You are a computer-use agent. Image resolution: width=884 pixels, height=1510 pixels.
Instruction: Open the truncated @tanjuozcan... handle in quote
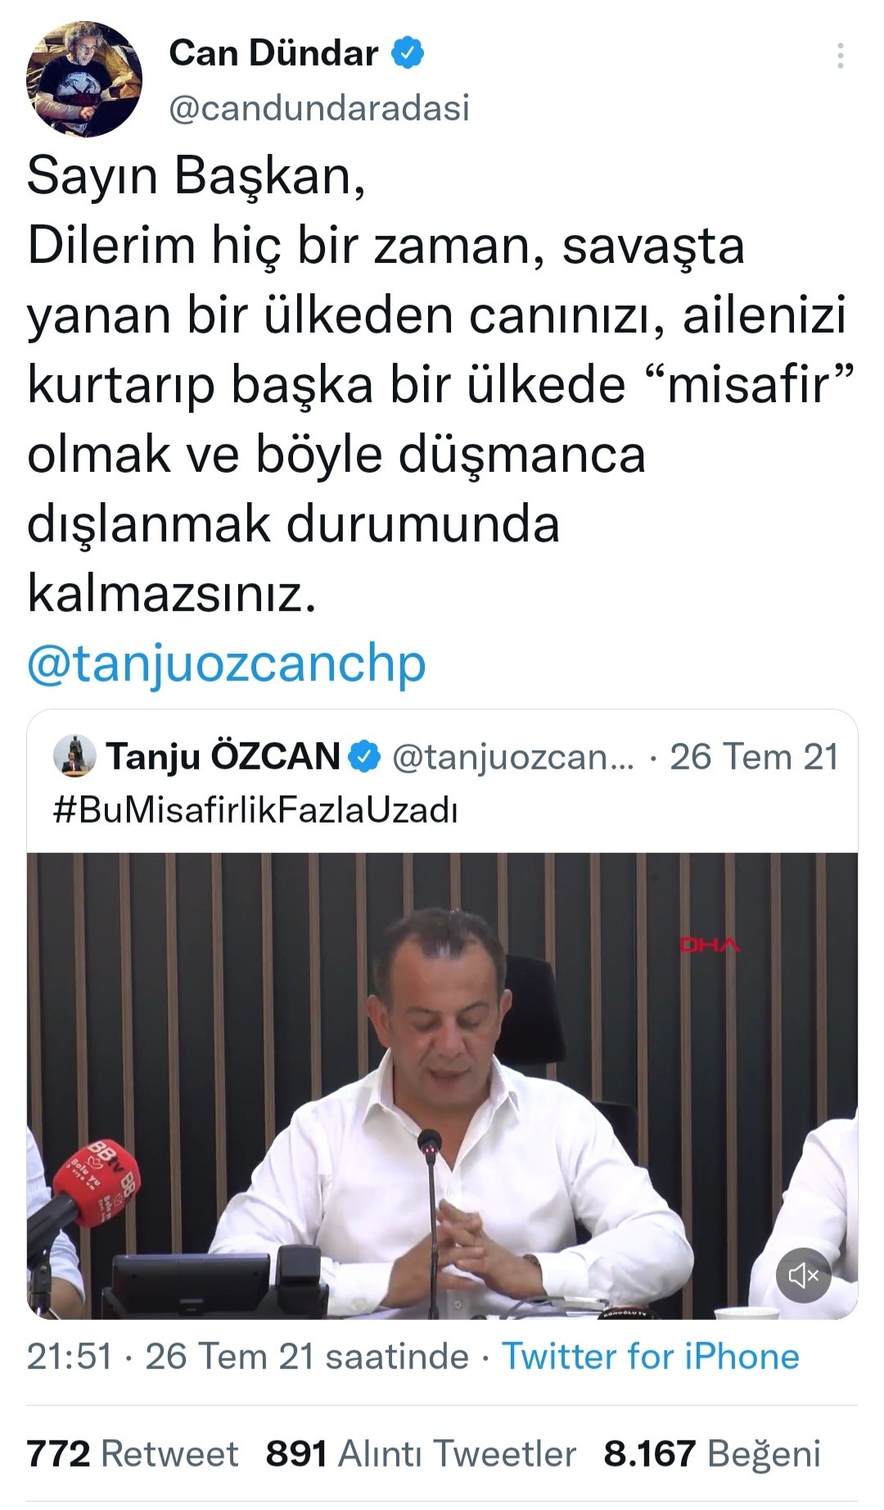coord(513,758)
